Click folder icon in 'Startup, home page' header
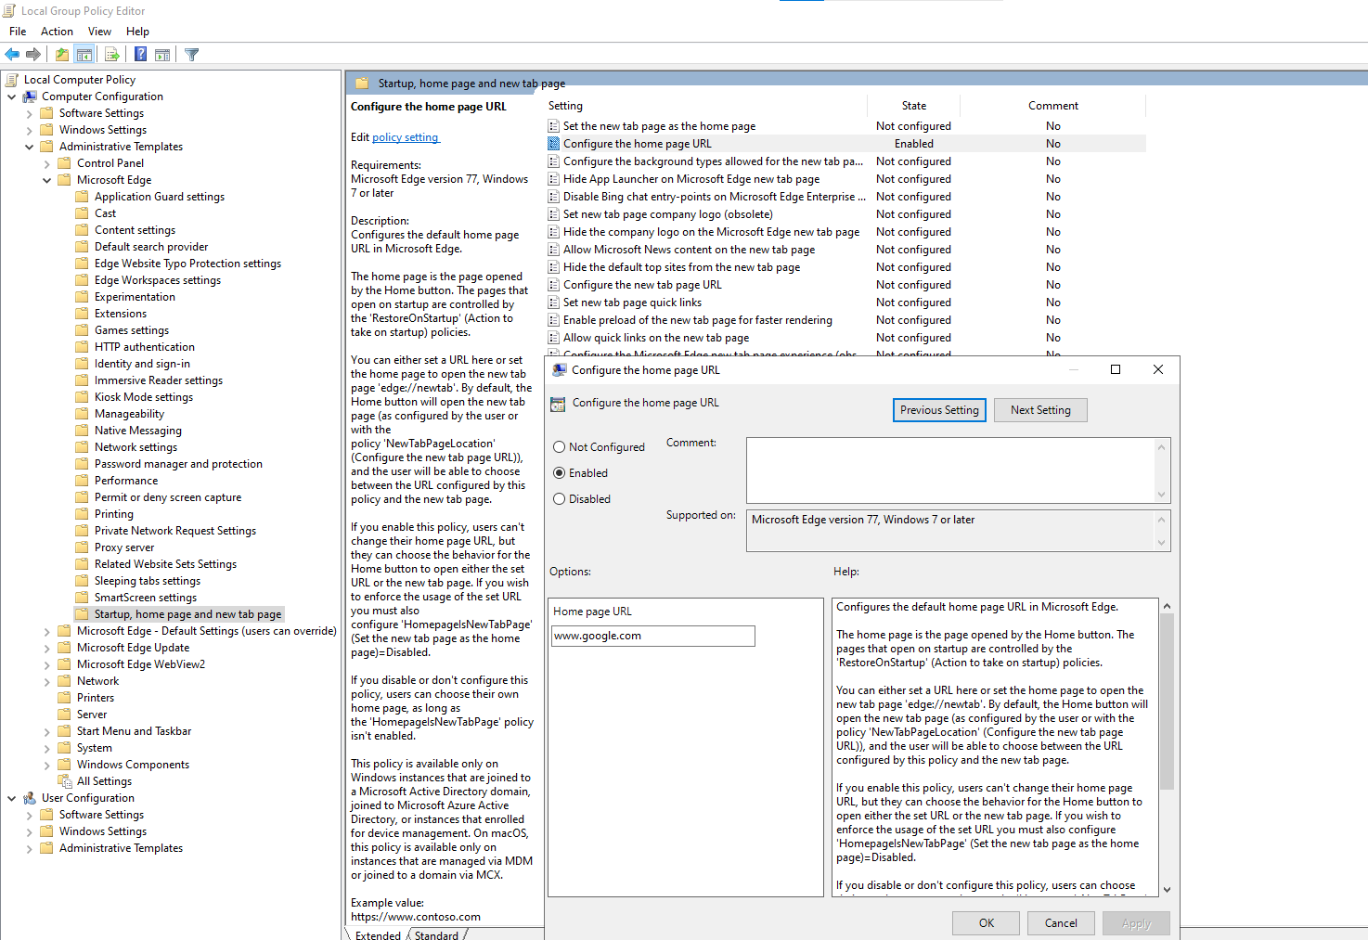Image resolution: width=1368 pixels, height=940 pixels. click(x=362, y=83)
